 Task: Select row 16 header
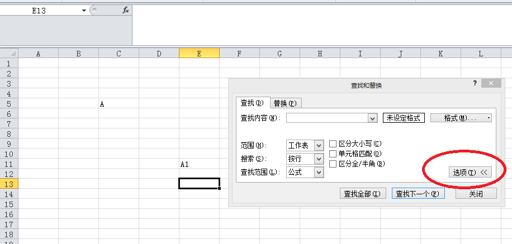(9, 214)
